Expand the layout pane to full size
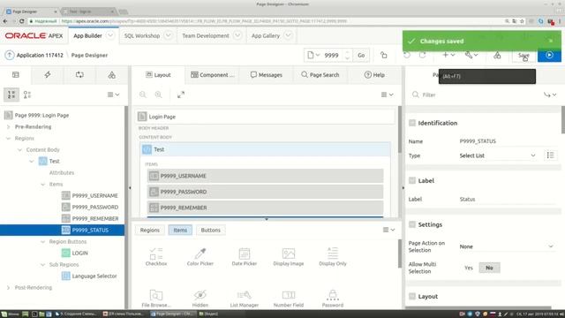Viewport: 565px width, 318px height. 181,95
